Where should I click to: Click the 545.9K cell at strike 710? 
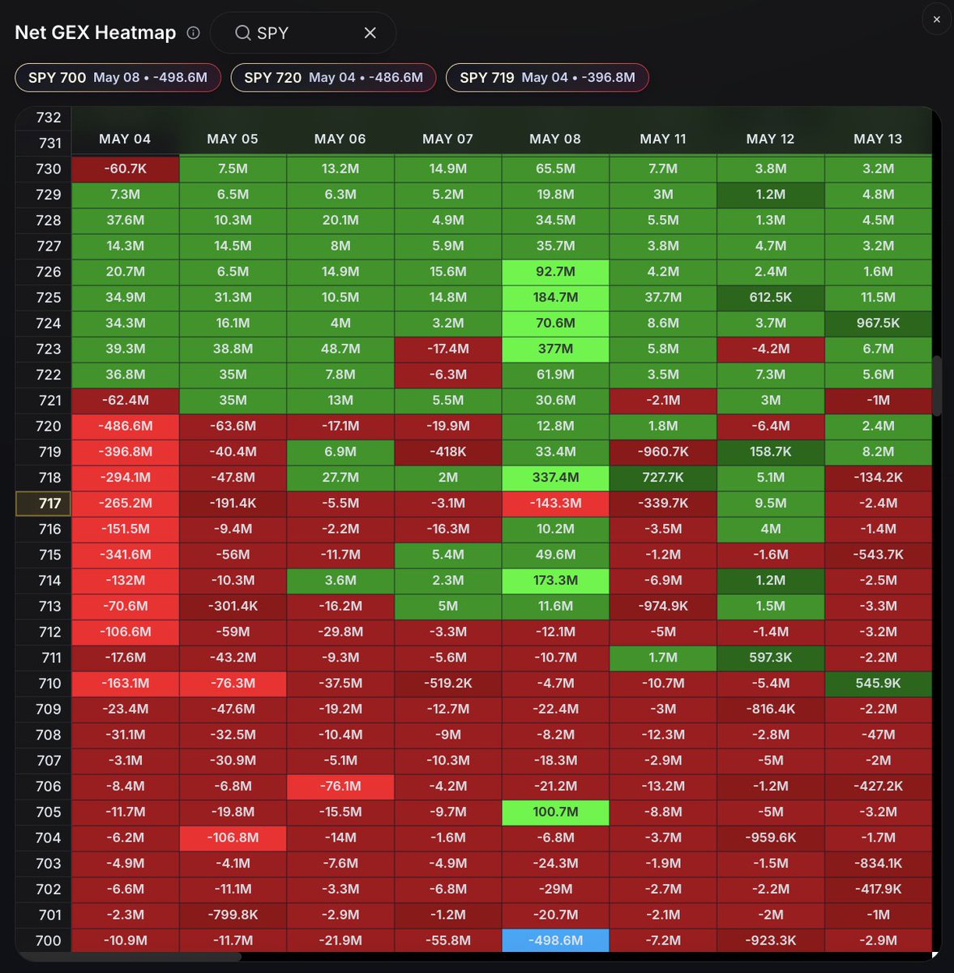pos(878,684)
